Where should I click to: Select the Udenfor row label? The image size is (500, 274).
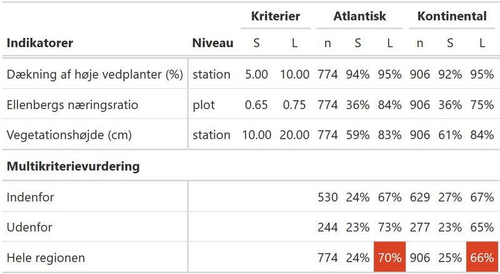tap(29, 227)
